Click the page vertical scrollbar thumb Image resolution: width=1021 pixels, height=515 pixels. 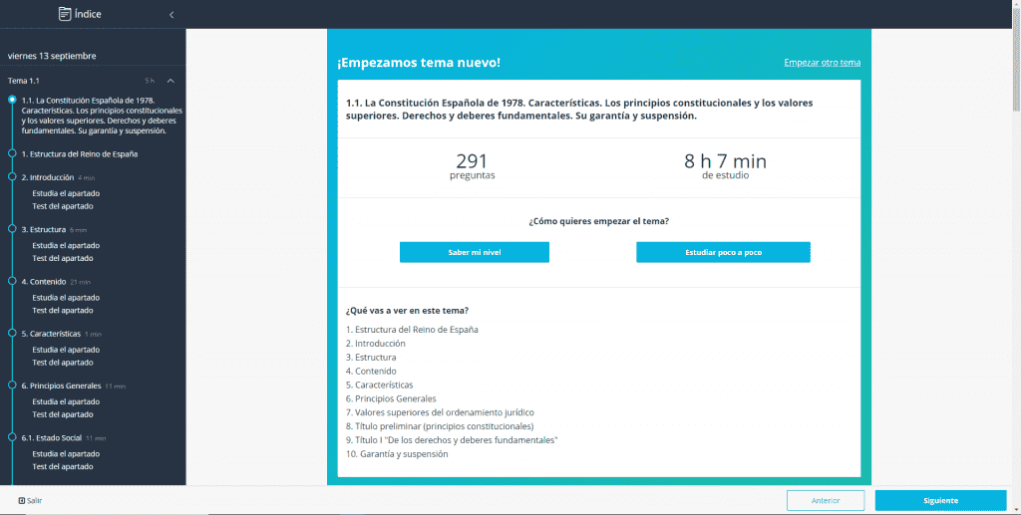point(1016,59)
